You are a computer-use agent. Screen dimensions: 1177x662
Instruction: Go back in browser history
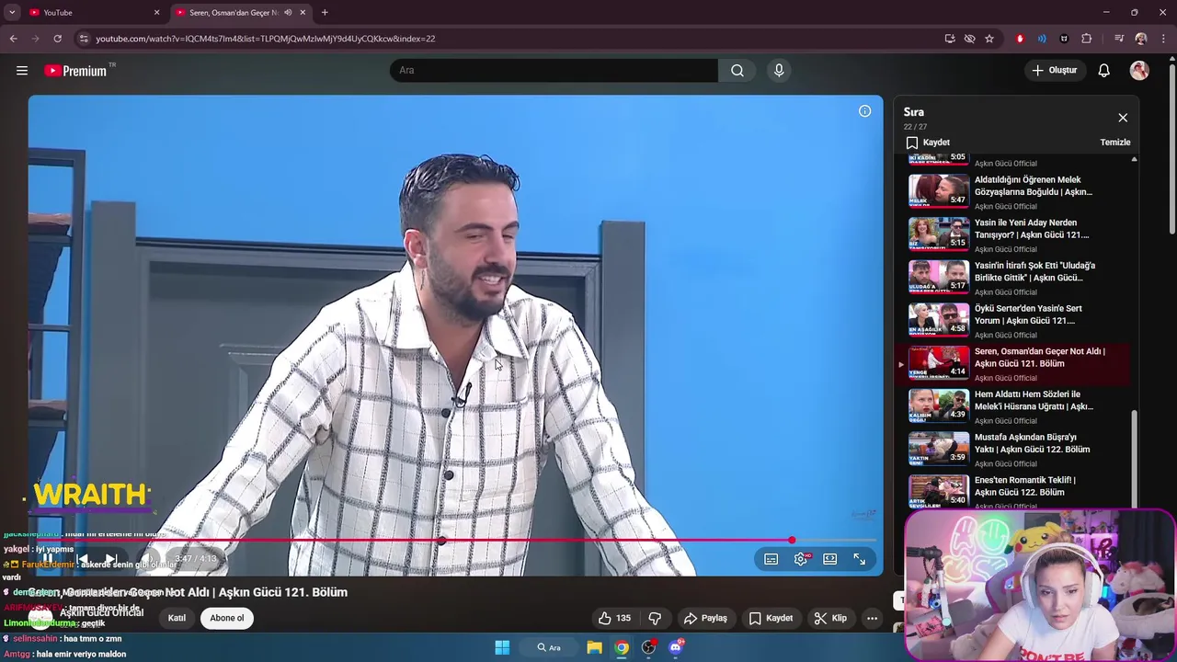pyautogui.click(x=13, y=39)
